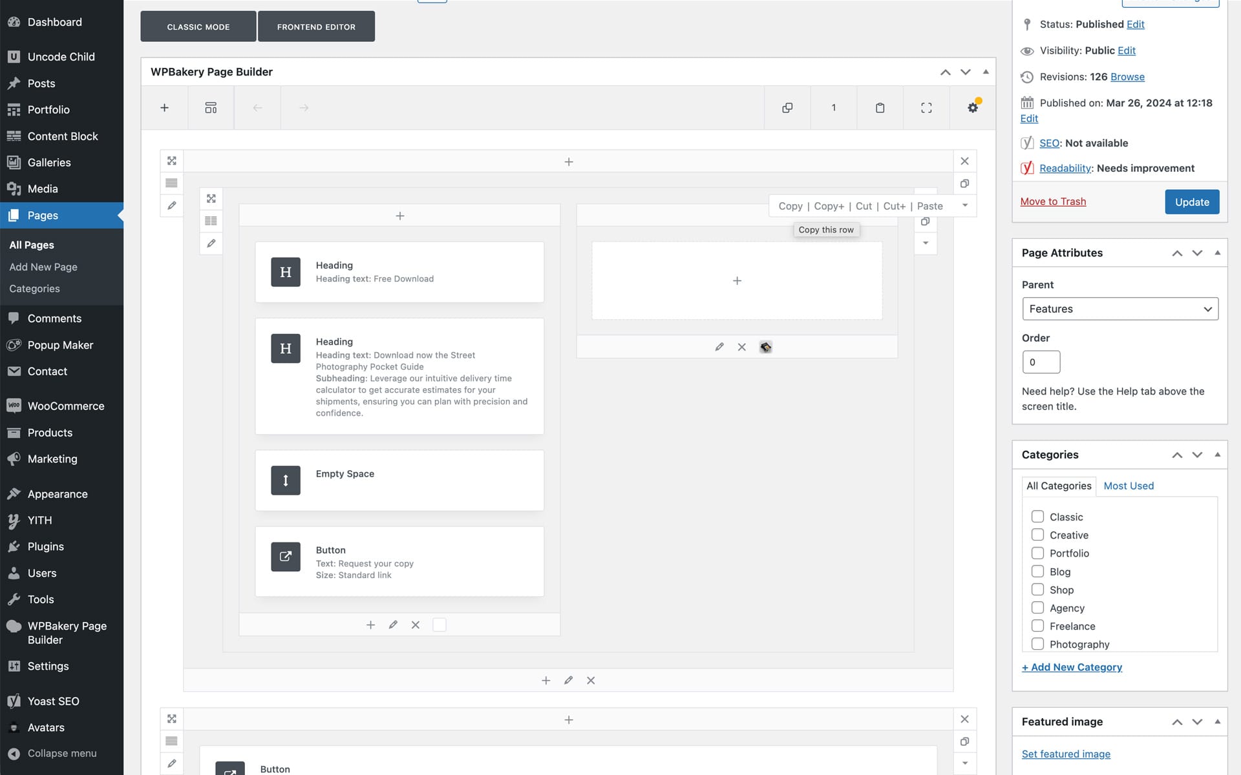
Task: Switch to the Most Used categories tab
Action: [1128, 486]
